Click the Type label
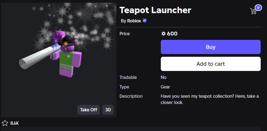267x131 pixels. [x=124, y=87]
